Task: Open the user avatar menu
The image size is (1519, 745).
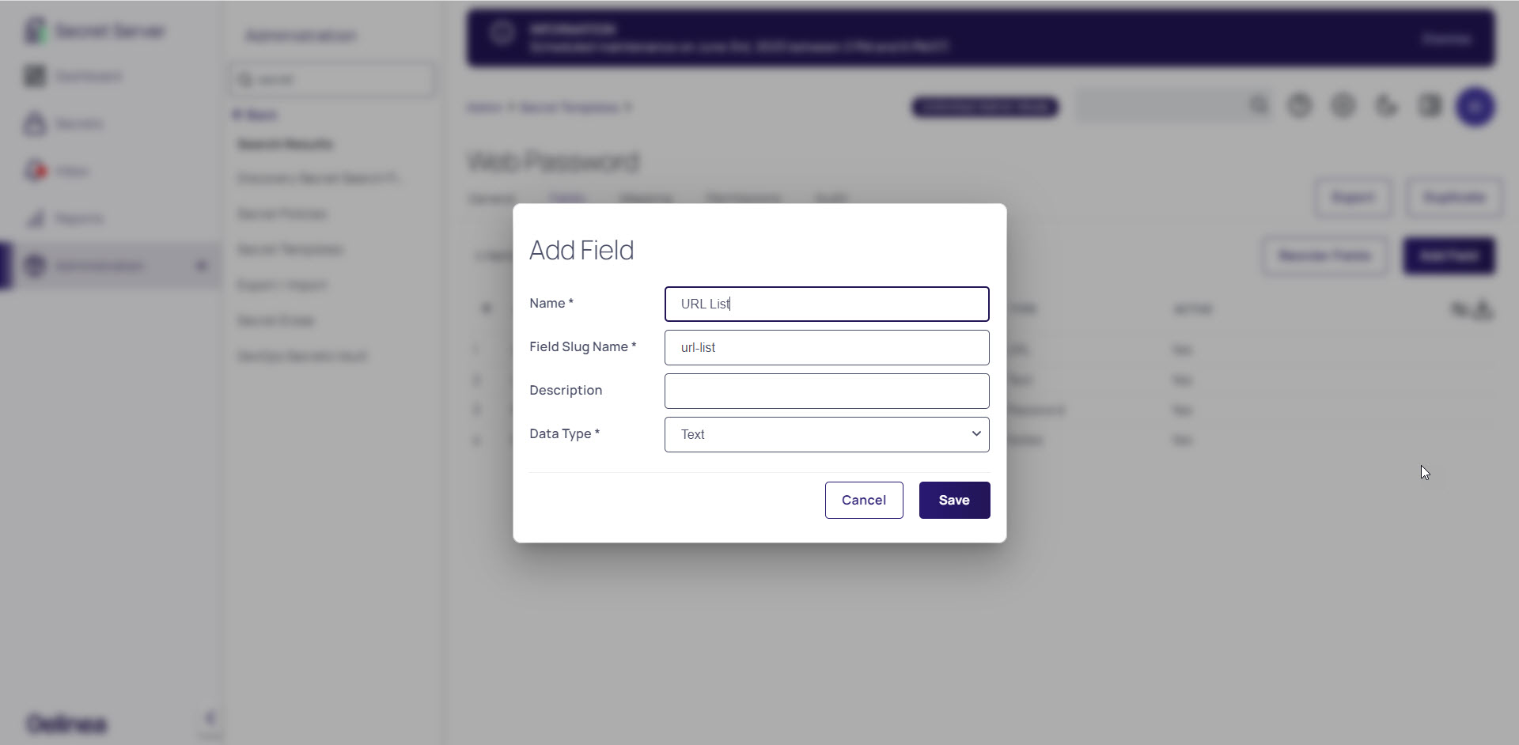Action: (1475, 106)
